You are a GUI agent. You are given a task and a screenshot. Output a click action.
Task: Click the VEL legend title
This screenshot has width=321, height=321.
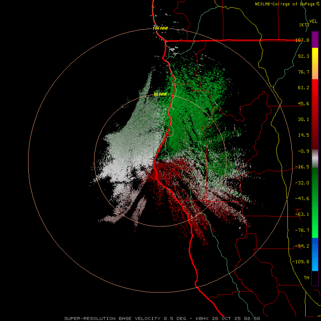pos(314,21)
